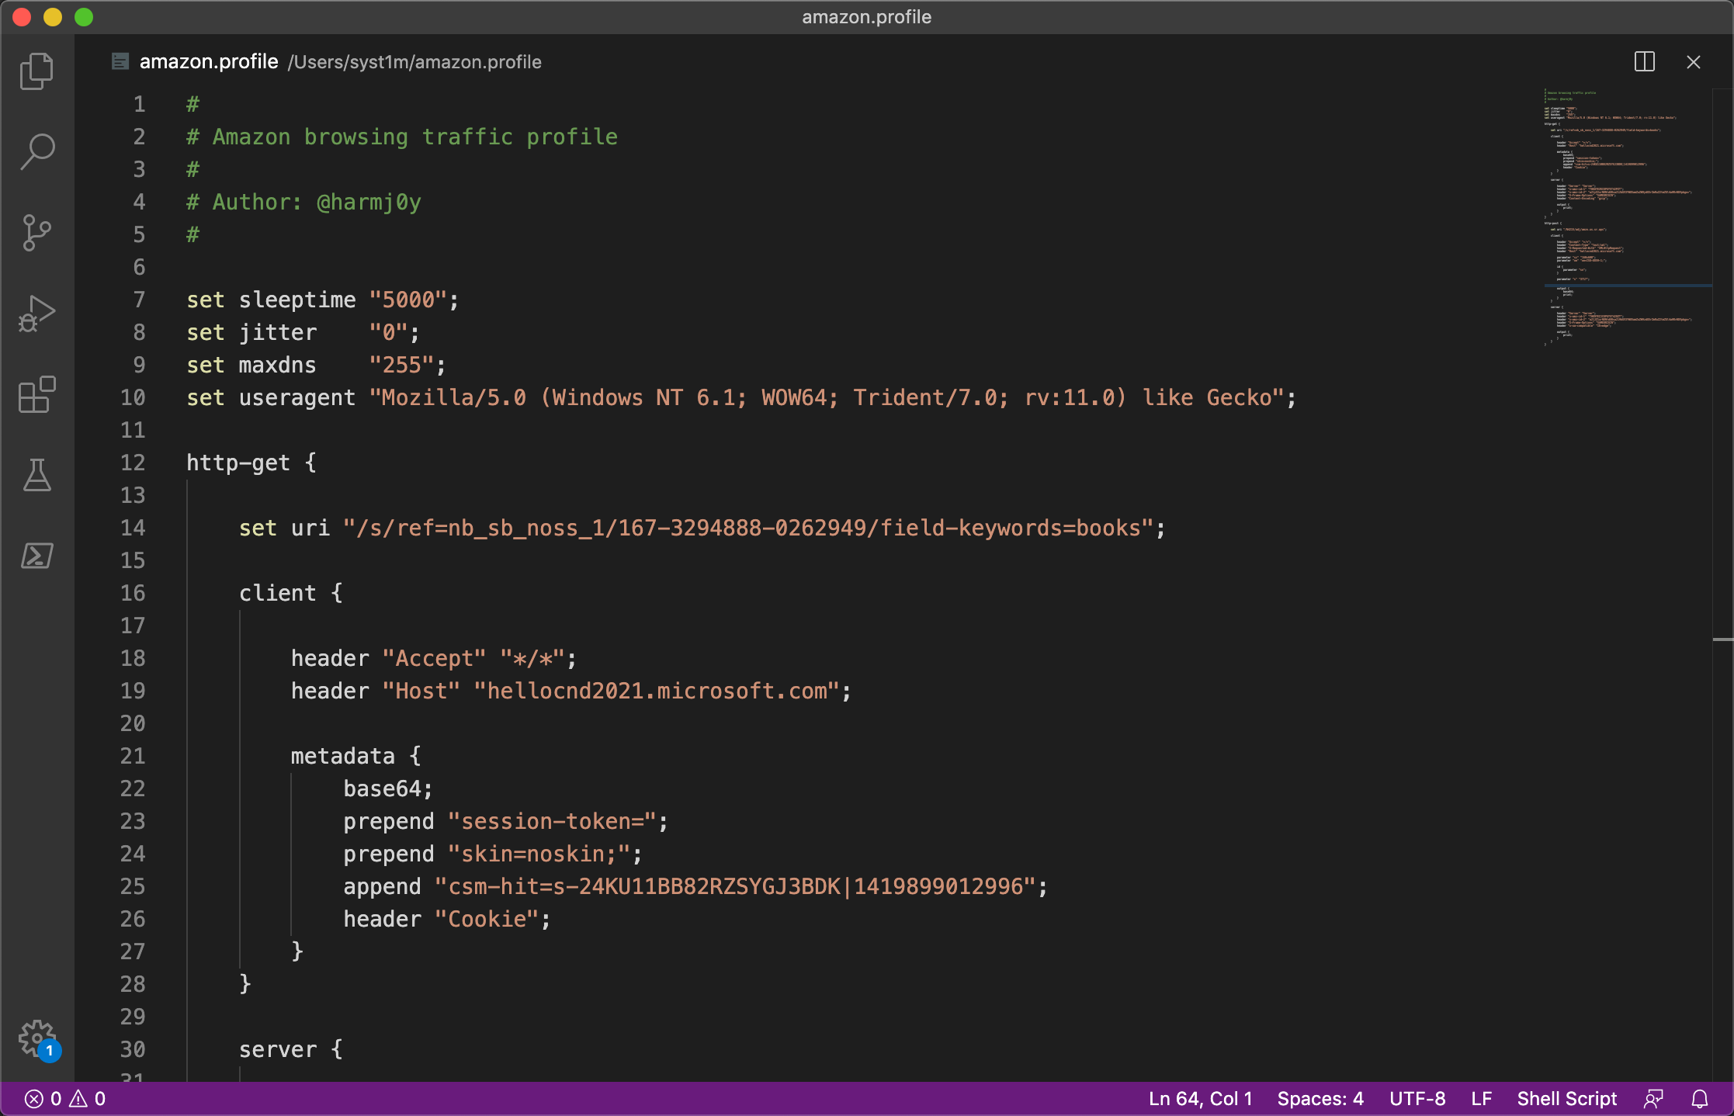Click the Ln 64, Col 1 indicator
This screenshot has height=1116, width=1734.
point(1200,1099)
